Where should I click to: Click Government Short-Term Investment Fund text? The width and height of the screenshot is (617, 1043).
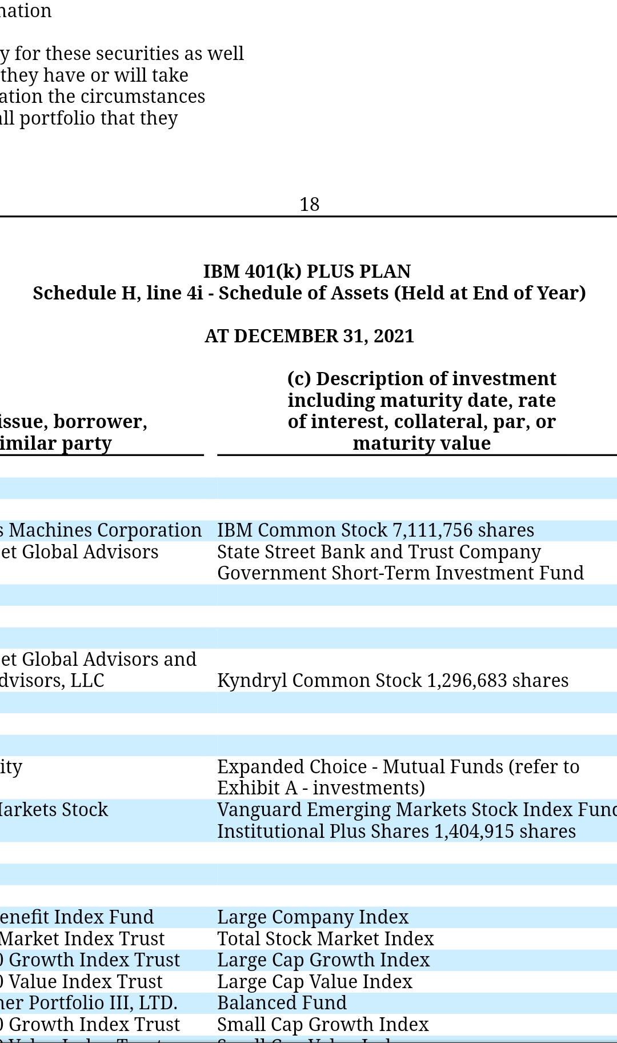(x=400, y=573)
